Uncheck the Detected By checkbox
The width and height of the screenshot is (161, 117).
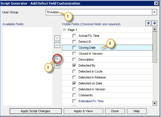pyautogui.click(x=74, y=65)
